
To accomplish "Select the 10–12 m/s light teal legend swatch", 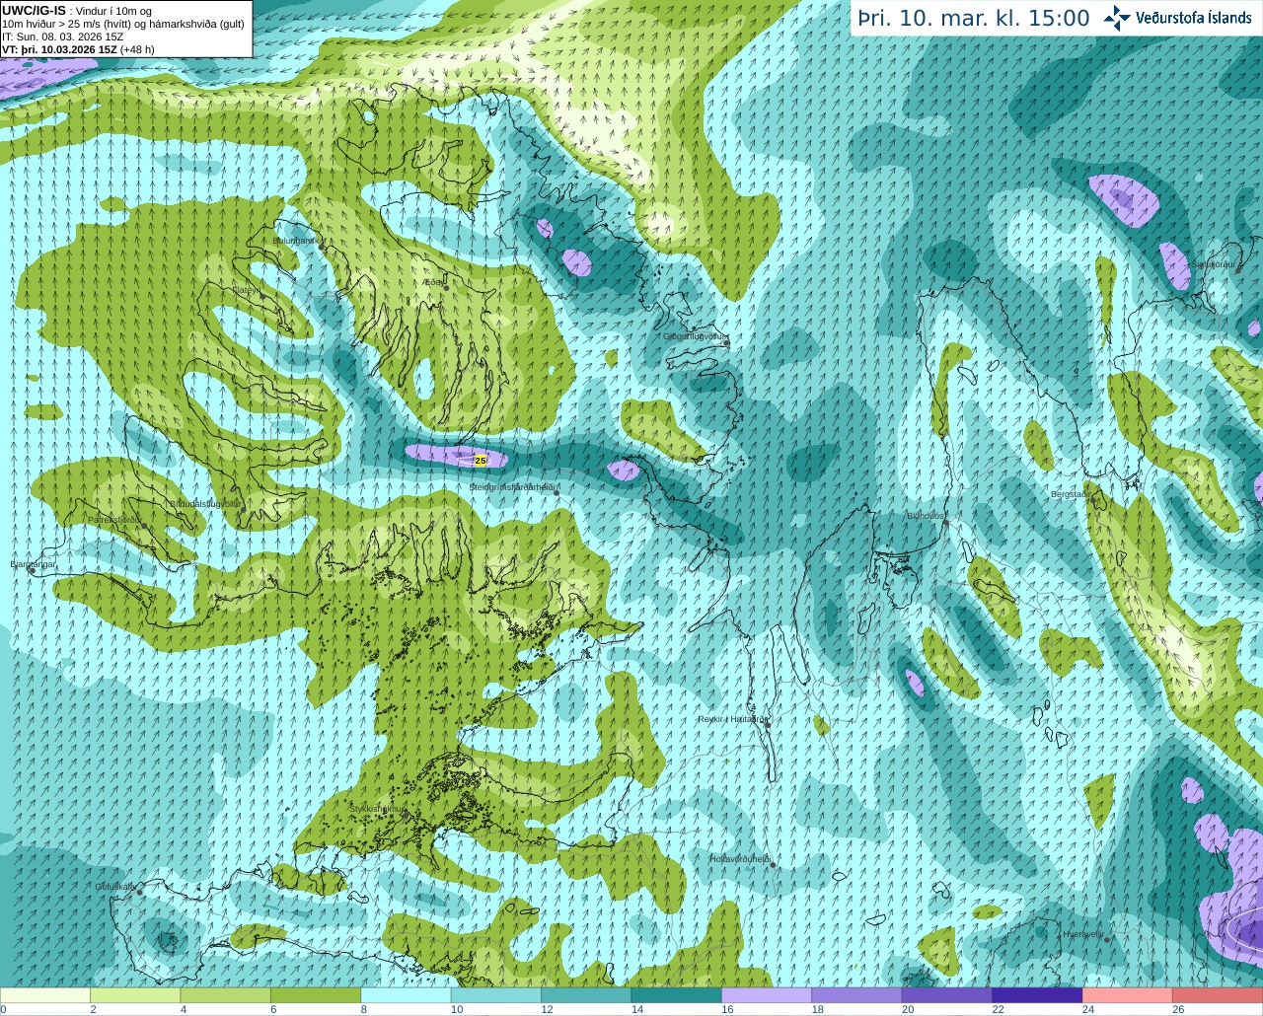I will pos(496,995).
